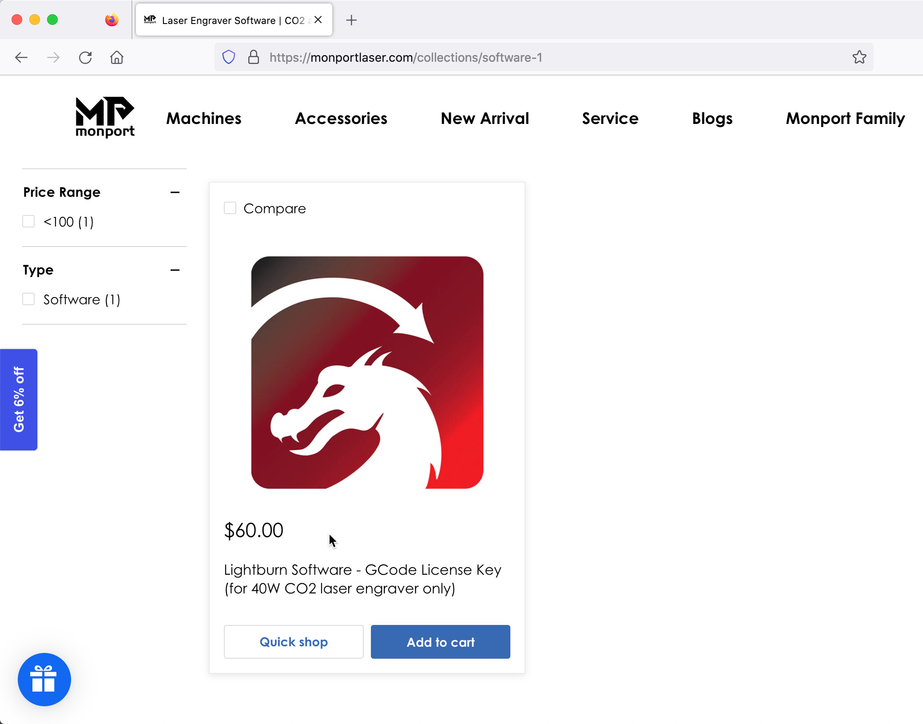Click the browser home icon

[117, 57]
